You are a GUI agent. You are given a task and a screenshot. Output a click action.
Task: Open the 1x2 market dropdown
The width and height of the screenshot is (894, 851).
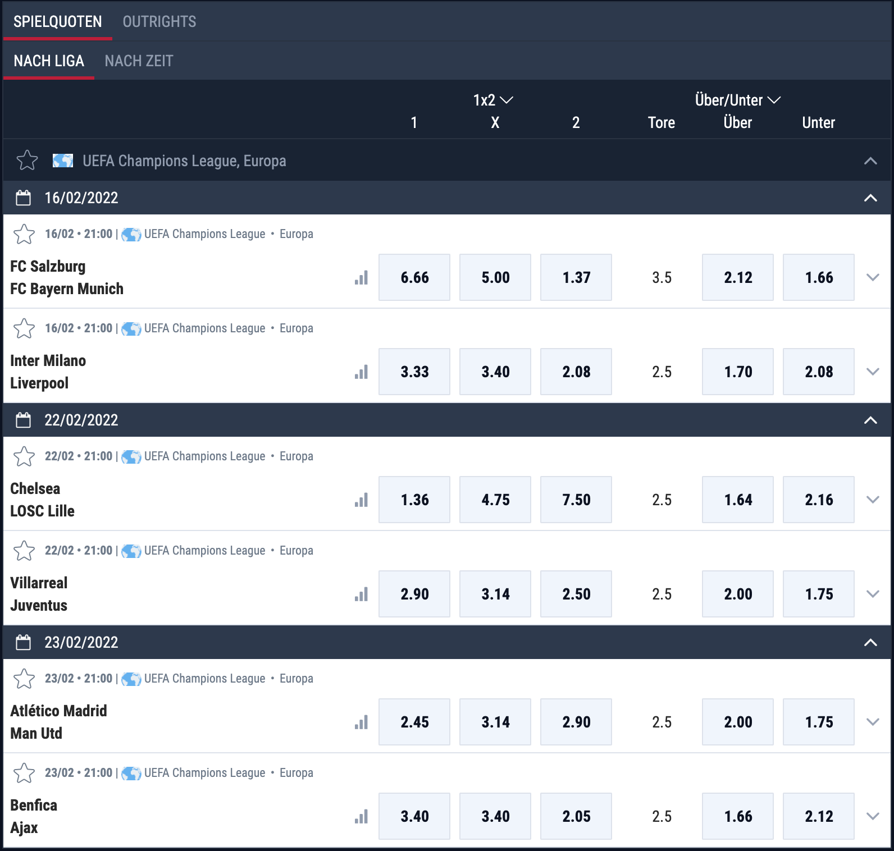tap(493, 100)
